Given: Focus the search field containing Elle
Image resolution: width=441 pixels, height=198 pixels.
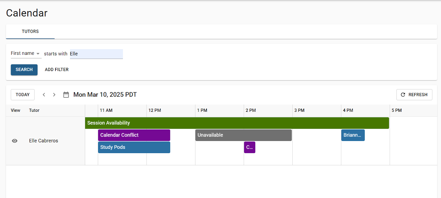Looking at the screenshot, I should pos(96,54).
